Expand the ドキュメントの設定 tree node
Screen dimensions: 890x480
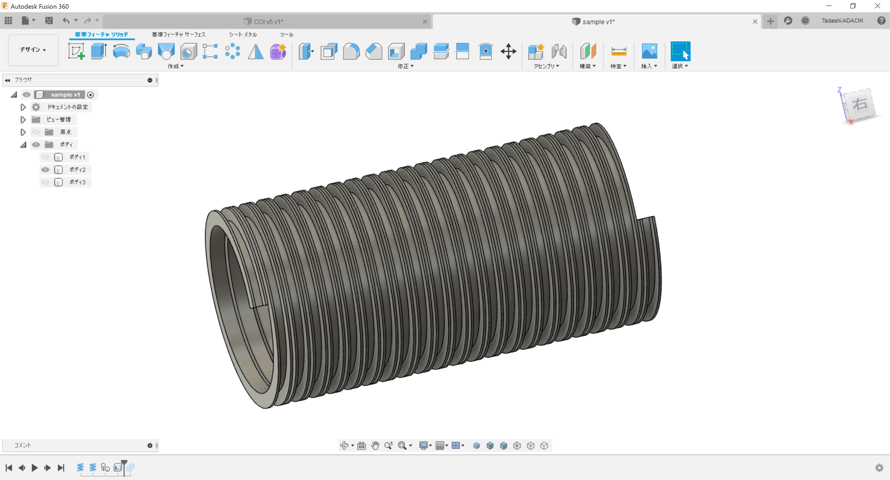(23, 107)
